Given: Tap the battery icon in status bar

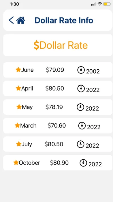Looking at the screenshot, I should point(107,4).
